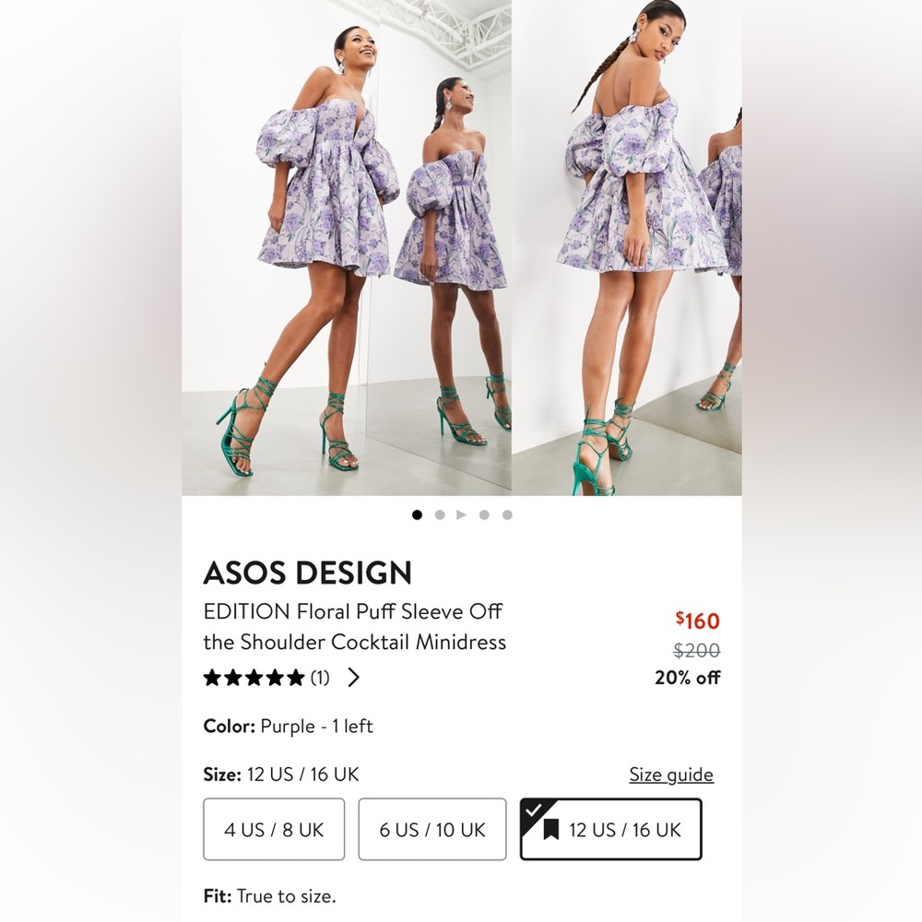Open the right back-view product photo
Viewport: 922px width, 922px height.
click(x=627, y=247)
